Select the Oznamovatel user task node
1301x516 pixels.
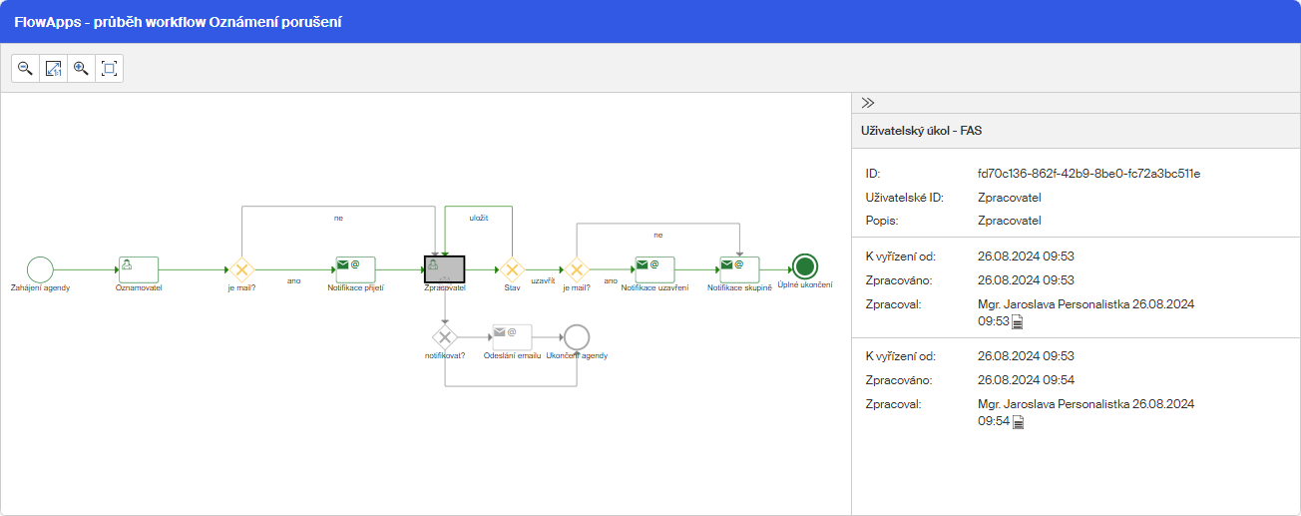(x=139, y=269)
